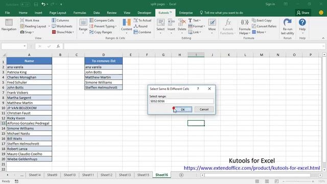
Task: Switch to the Sheet9 tab
Action: click(52, 175)
